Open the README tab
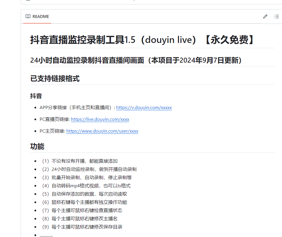282x237 pixels. [37, 16]
